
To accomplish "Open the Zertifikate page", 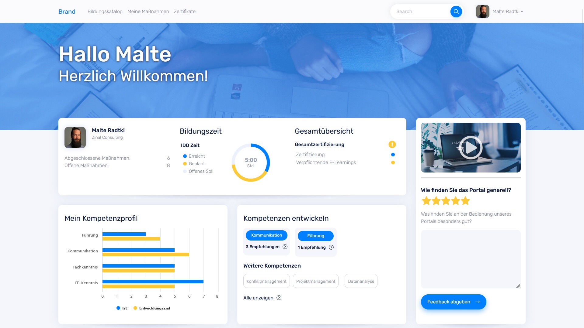I will [185, 12].
